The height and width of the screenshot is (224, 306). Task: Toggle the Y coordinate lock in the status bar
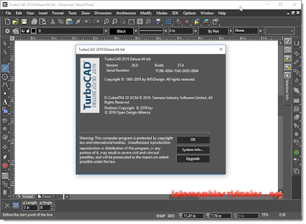pos(207,215)
